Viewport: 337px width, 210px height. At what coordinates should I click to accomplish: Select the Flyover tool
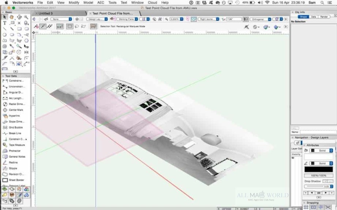(19, 17)
